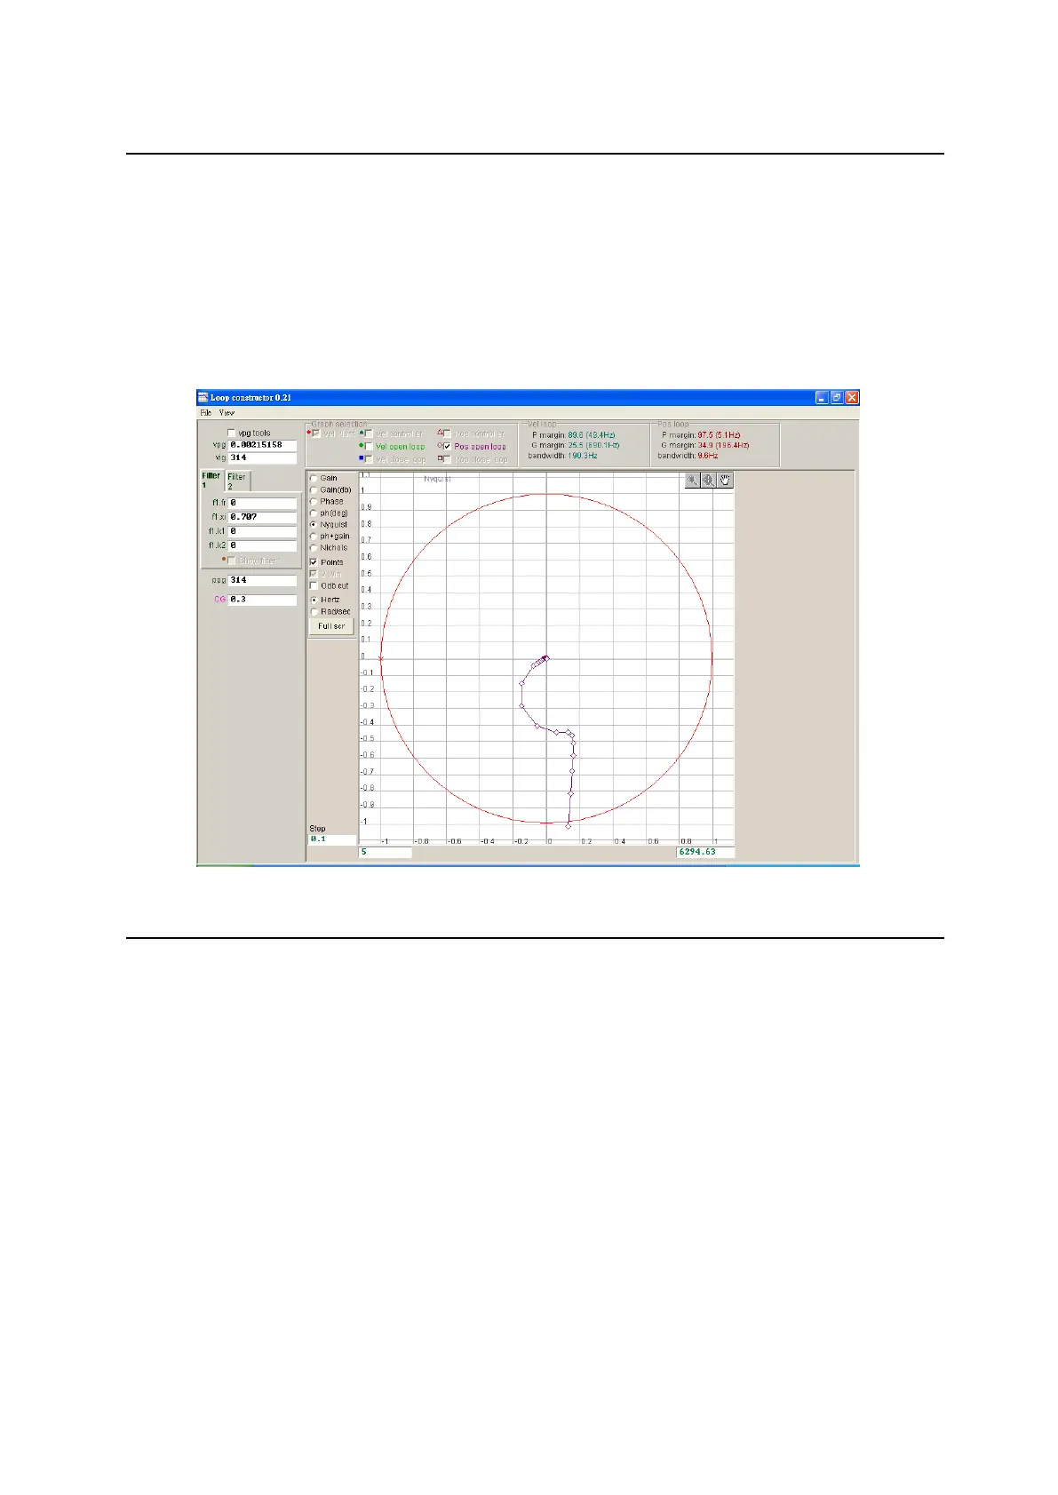The height and width of the screenshot is (1495, 1058).
Task: Click the ppg input field
Action: pos(262,580)
